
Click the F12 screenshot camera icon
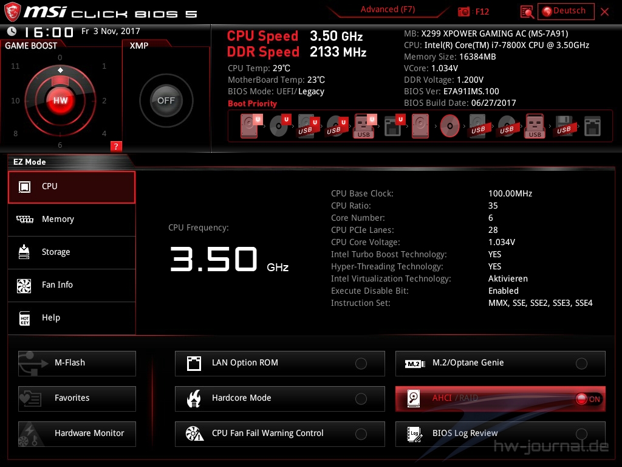coord(463,12)
